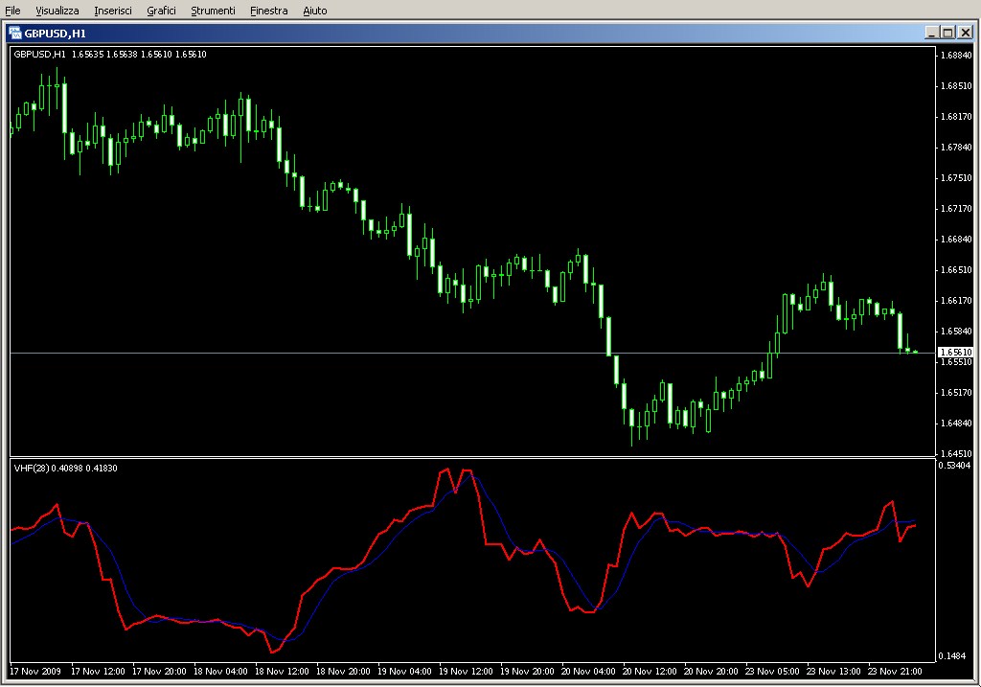Click the 23 Nov 21:00 time label

[895, 672]
